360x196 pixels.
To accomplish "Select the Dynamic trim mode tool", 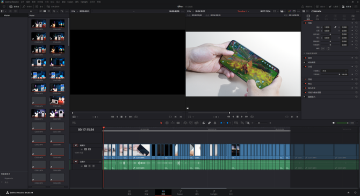I will click(172, 123).
